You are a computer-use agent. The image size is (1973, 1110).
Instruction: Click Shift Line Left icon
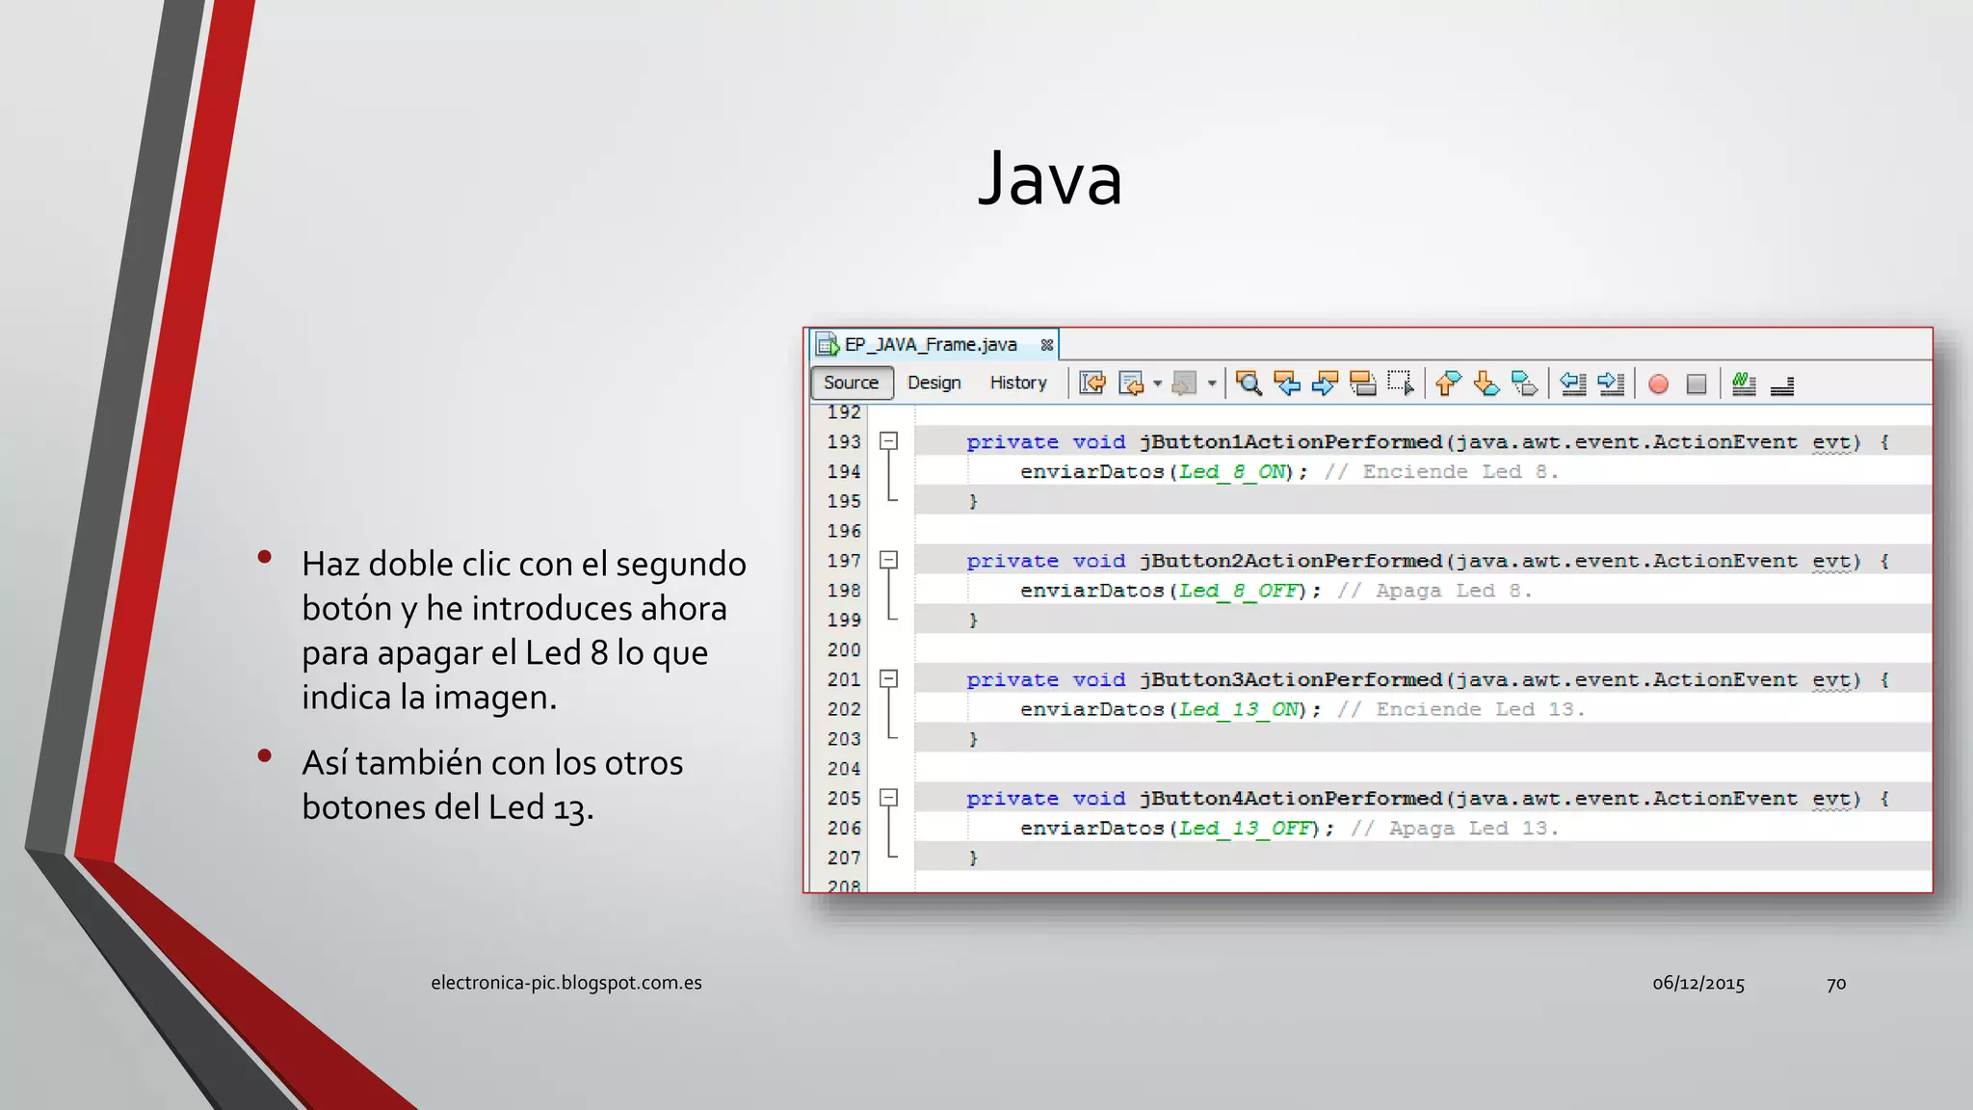click(x=1572, y=383)
